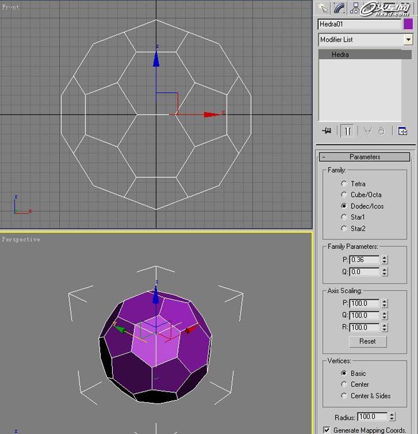Screen dimensions: 418x434
Task: Open the Create command panel tab
Action: (324, 8)
